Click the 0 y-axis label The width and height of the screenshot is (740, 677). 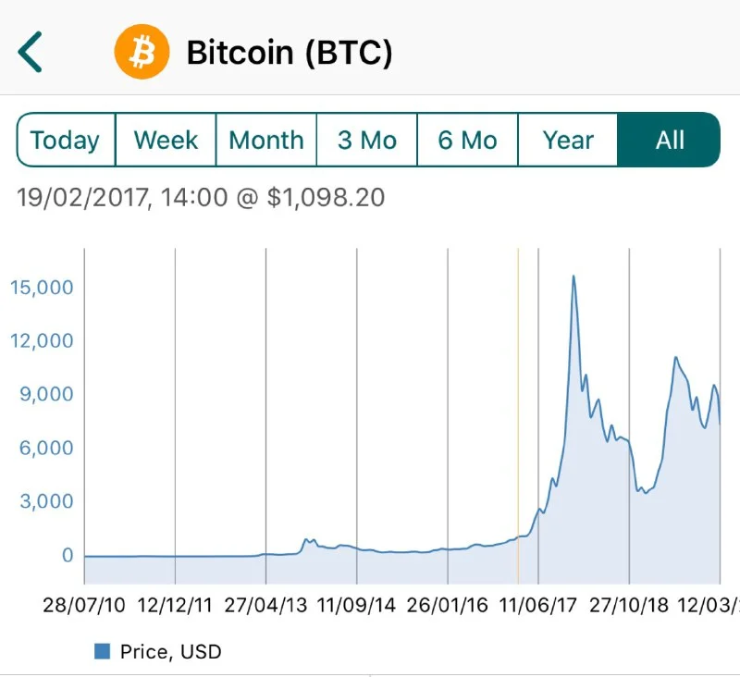tap(68, 556)
